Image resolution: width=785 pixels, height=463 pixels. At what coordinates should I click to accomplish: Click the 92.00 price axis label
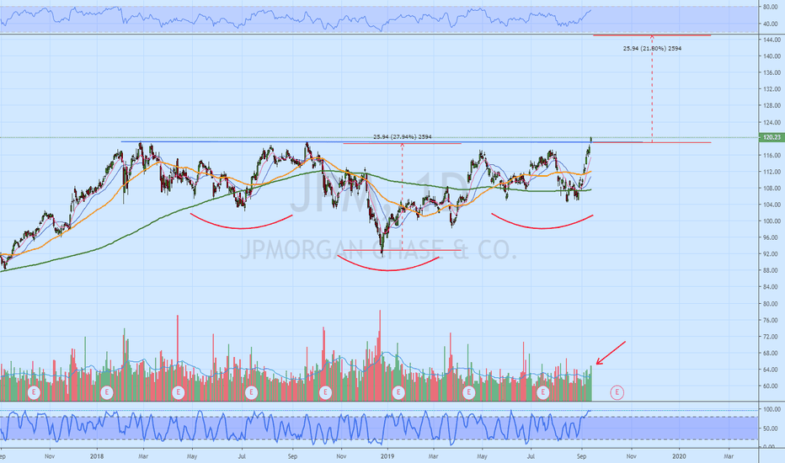pyautogui.click(x=772, y=254)
